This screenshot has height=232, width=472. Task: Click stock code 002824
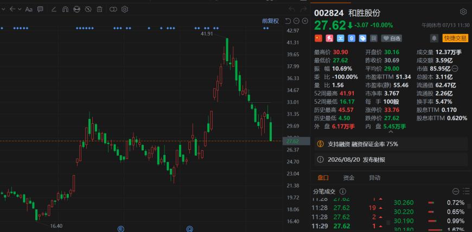pos(329,13)
